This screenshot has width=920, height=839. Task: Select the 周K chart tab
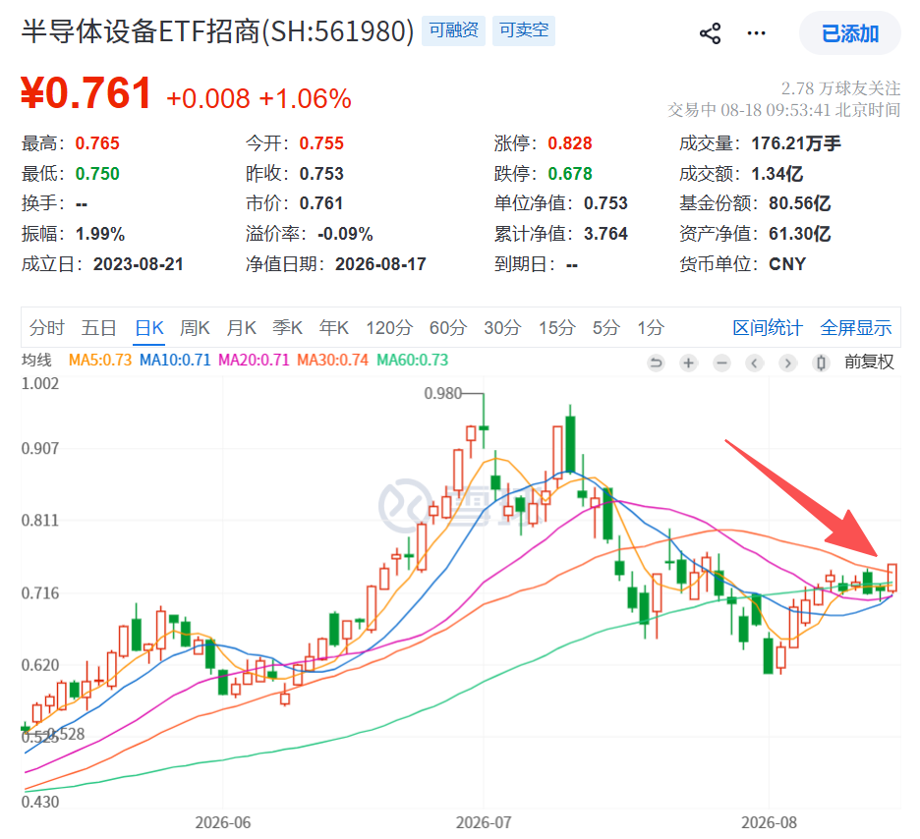tap(195, 328)
